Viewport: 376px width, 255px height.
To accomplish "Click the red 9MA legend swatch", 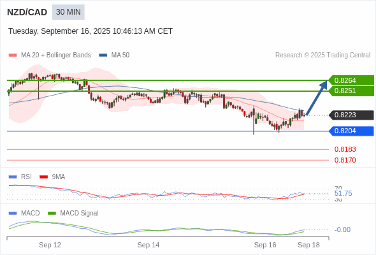I will tap(43, 177).
